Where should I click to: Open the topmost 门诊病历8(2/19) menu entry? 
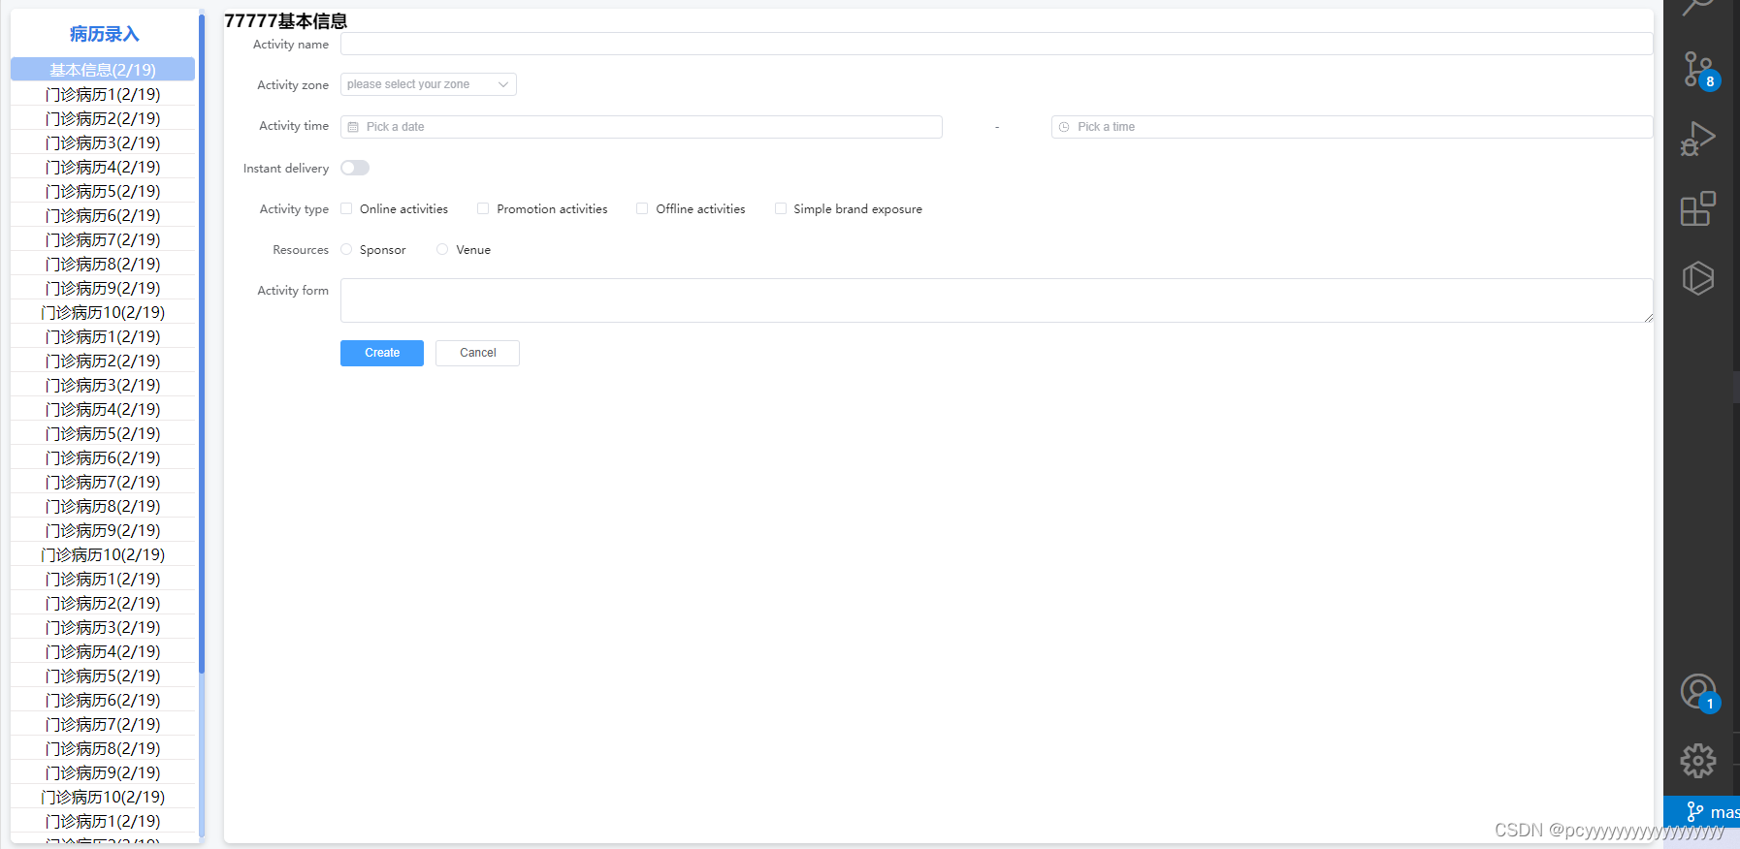[103, 264]
